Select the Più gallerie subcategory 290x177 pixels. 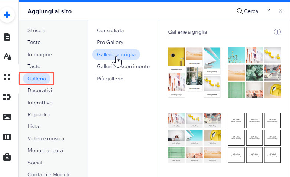(110, 79)
